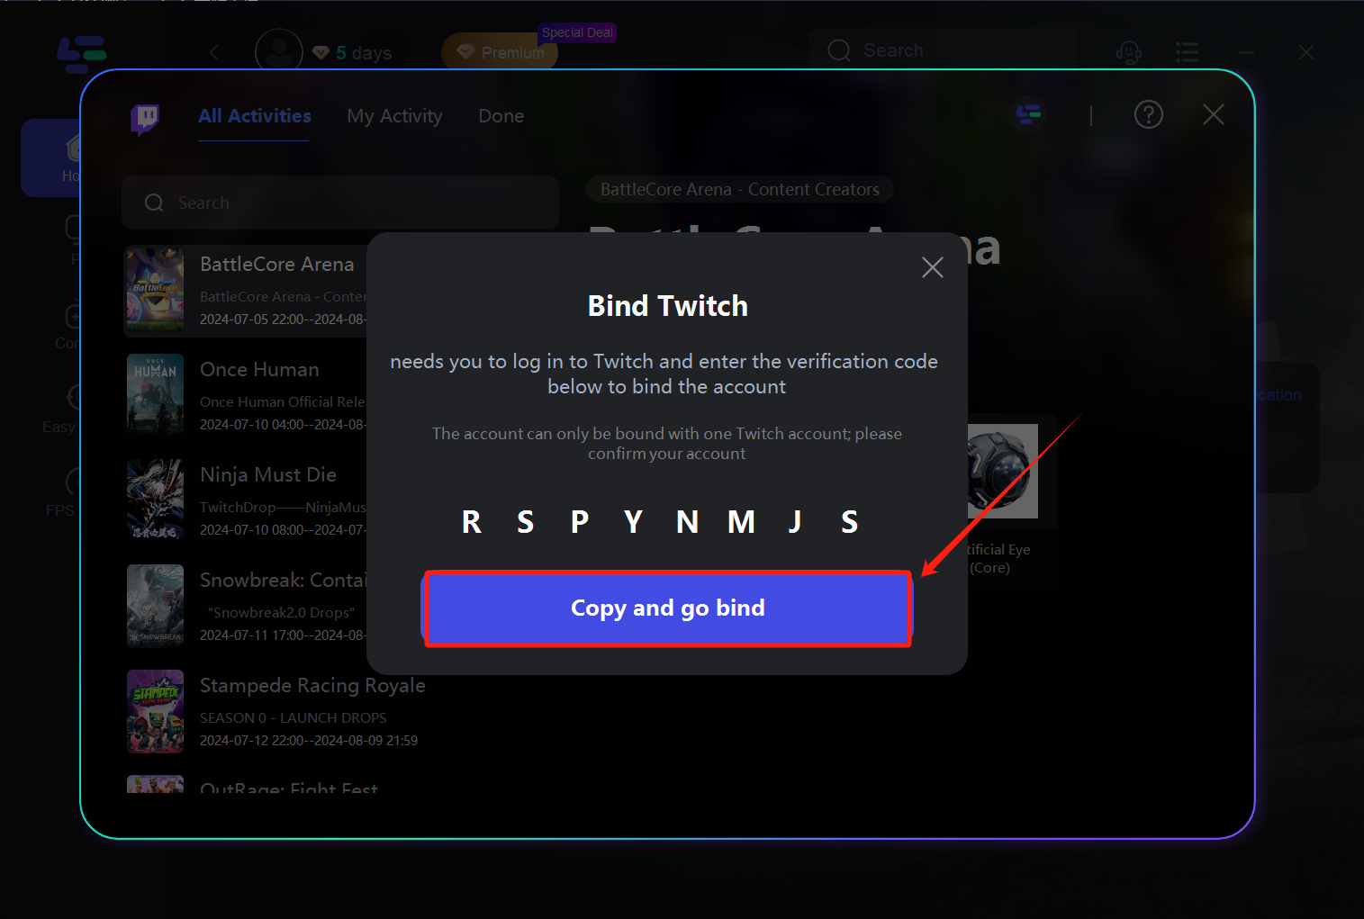This screenshot has width=1364, height=919.
Task: Open the help question mark icon
Action: click(x=1148, y=115)
